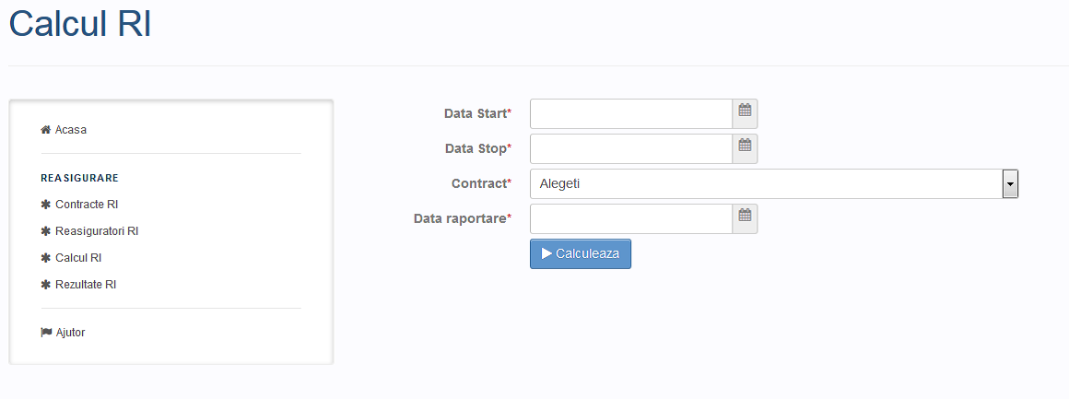This screenshot has height=399, width=1069.
Task: Click the flag icon beside Ajutor
Action: [46, 333]
